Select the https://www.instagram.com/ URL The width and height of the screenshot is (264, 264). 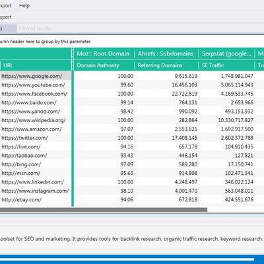[35, 191]
